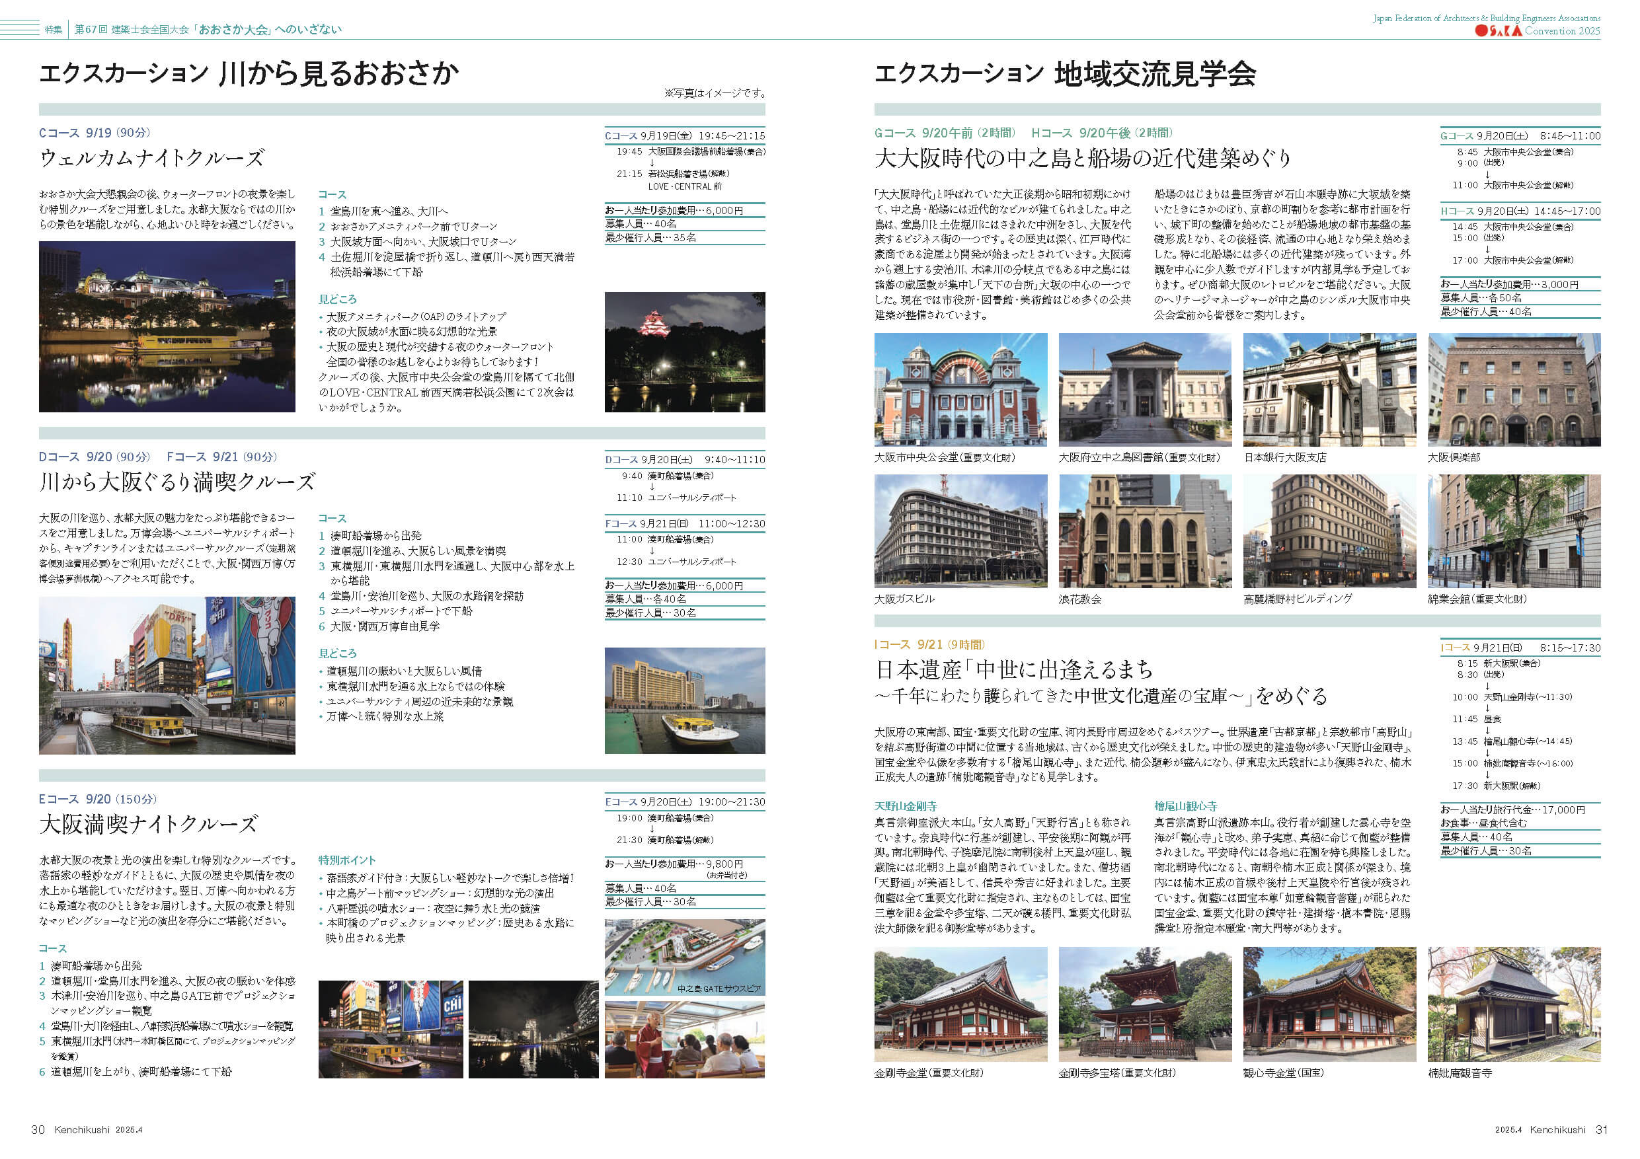Click the page number 30 footer
Viewport: 1640px width, 1159px height.
[x=38, y=1129]
